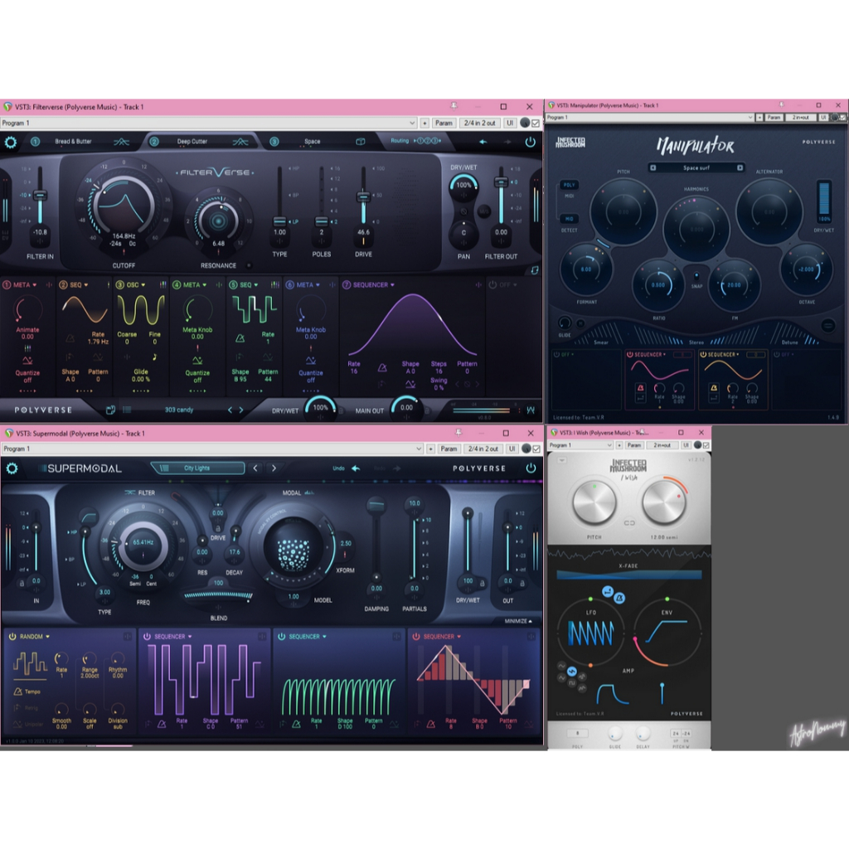Open slot 7 SEQUENCER type dropdown in Filterverse
849x849 pixels.
pos(374,285)
